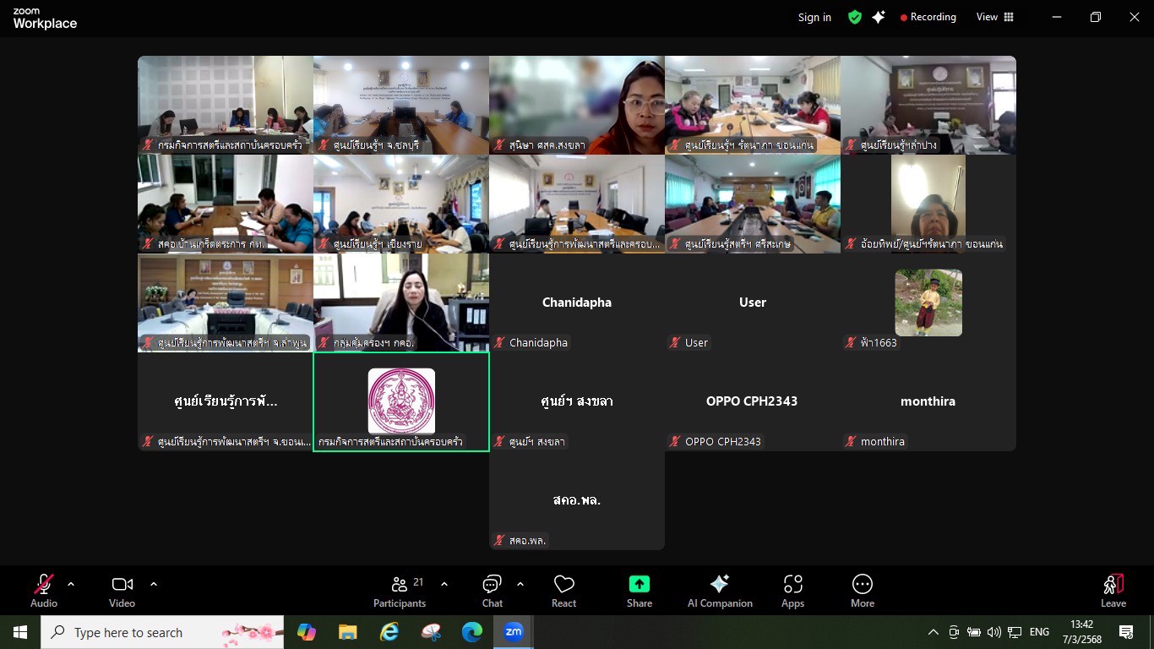
Task: Click the green Share screen icon
Action: tap(640, 584)
